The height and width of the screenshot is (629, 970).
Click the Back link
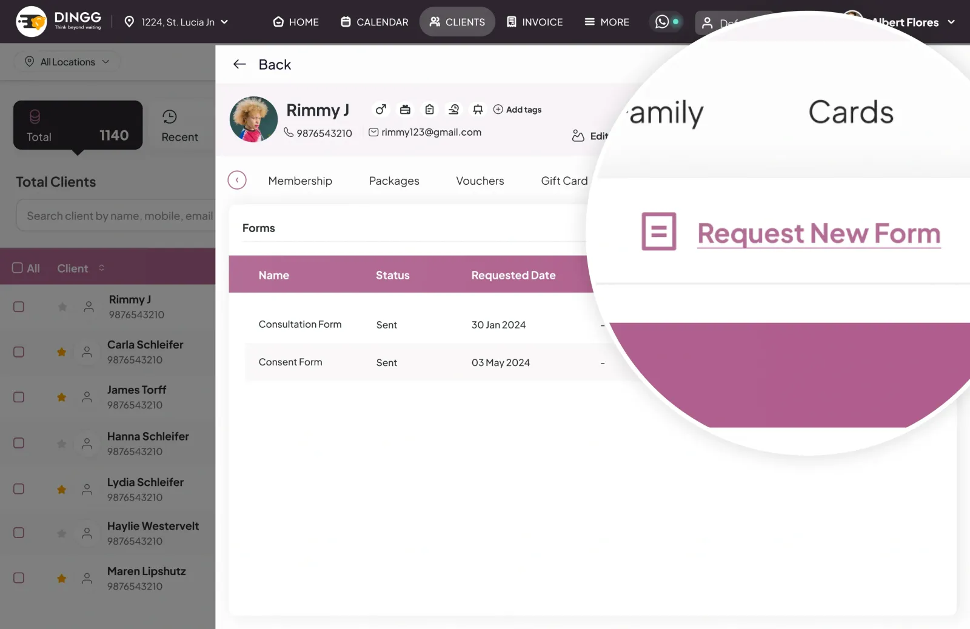(x=275, y=64)
